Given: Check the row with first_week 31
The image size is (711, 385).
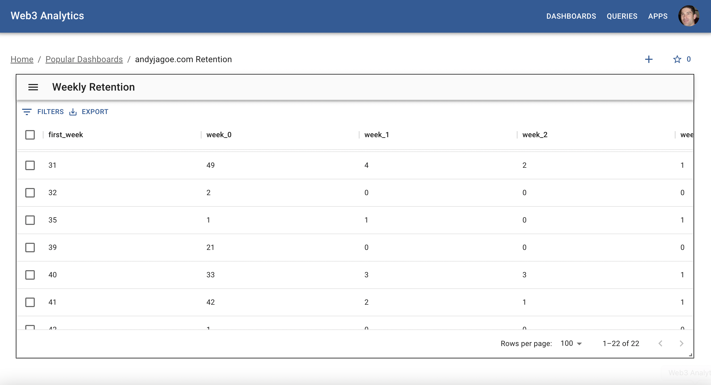Looking at the screenshot, I should [x=30, y=165].
